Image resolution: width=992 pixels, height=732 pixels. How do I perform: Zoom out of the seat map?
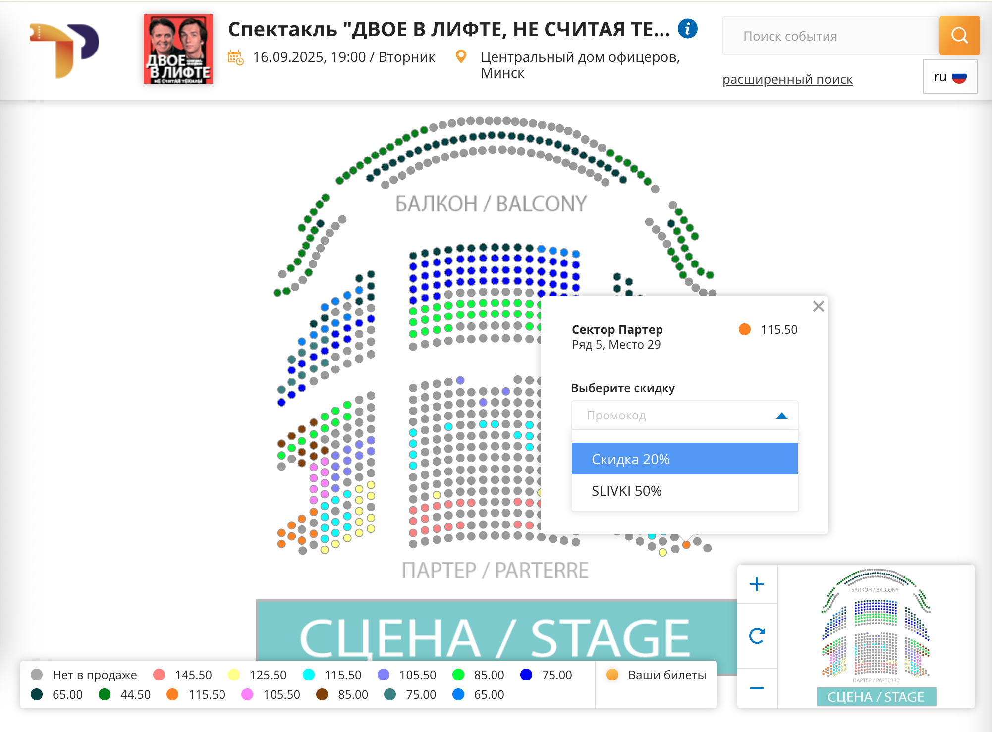[x=757, y=688]
